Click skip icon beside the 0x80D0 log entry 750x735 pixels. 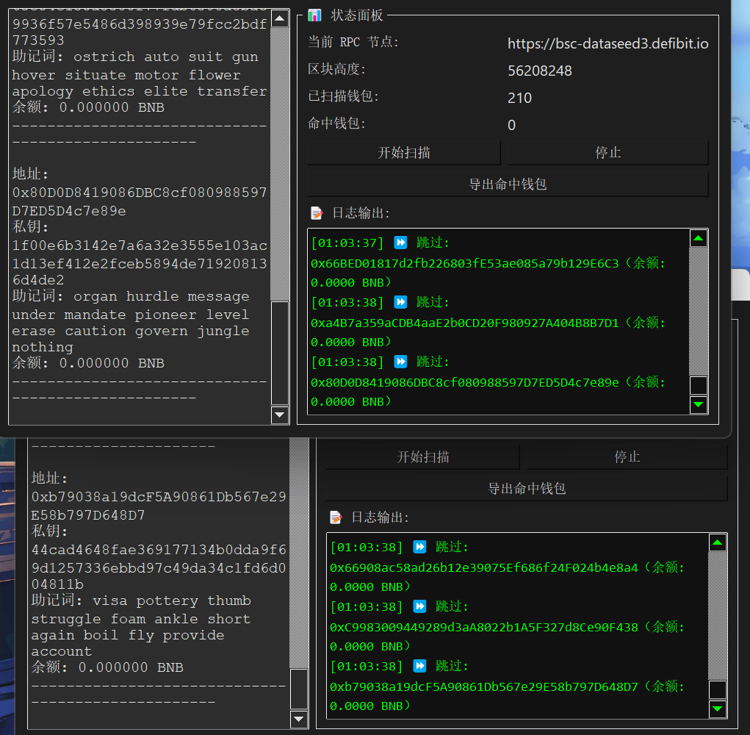coord(400,362)
